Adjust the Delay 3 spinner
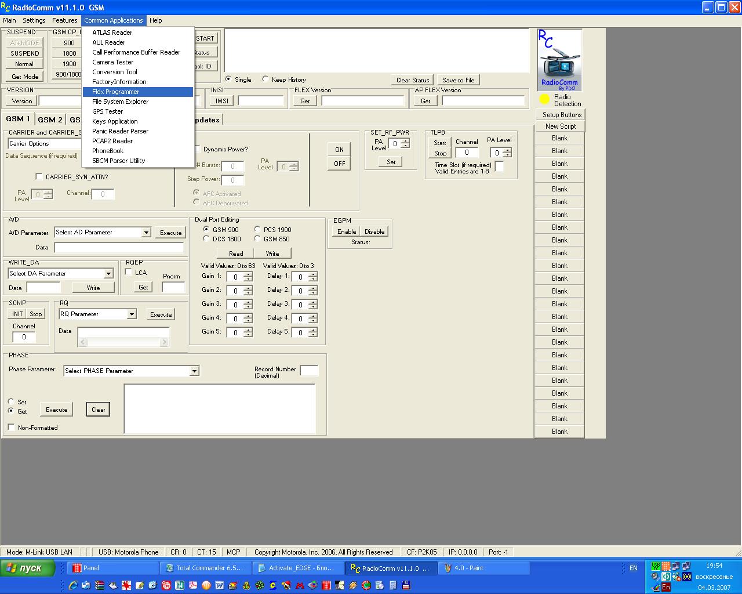Image resolution: width=742 pixels, height=594 pixels. point(313,305)
